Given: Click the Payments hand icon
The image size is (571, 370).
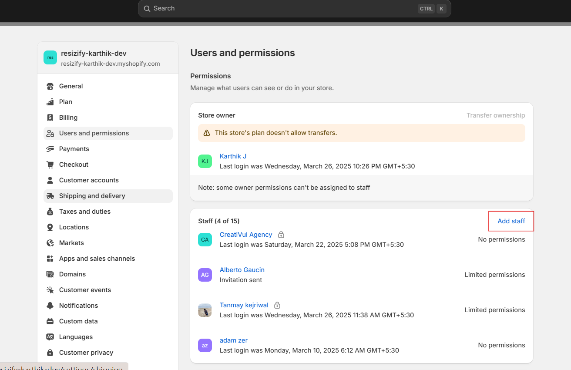Looking at the screenshot, I should tap(50, 149).
